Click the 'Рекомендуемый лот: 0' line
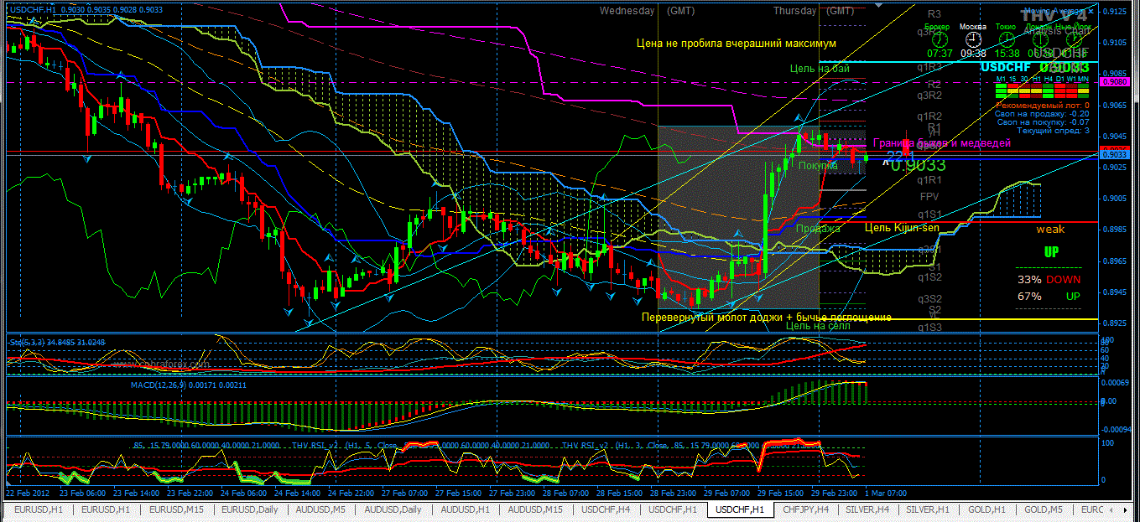The width and height of the screenshot is (1140, 522). 1043,106
